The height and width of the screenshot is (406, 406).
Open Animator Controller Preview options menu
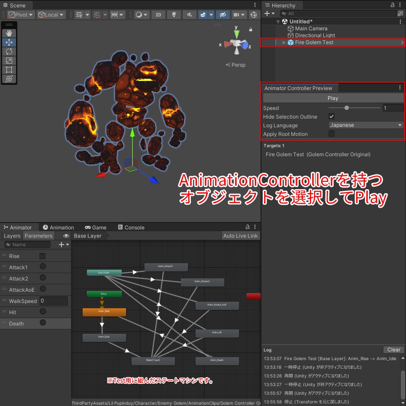point(400,88)
